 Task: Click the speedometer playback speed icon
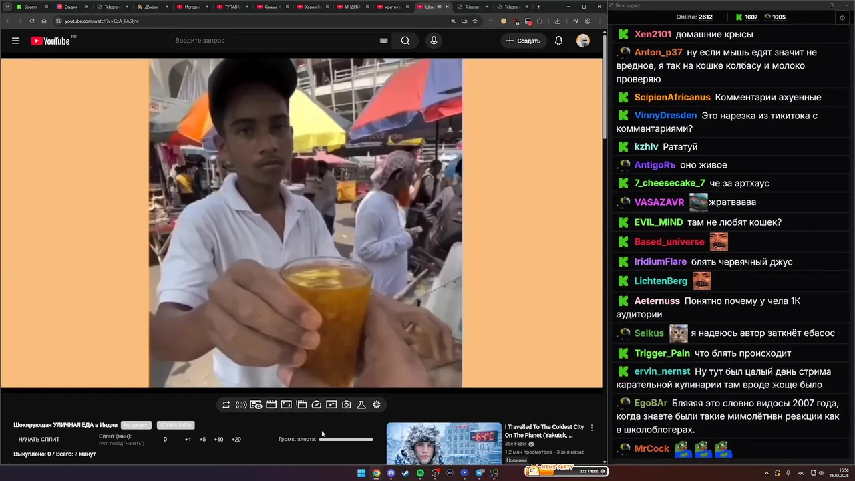pos(317,404)
